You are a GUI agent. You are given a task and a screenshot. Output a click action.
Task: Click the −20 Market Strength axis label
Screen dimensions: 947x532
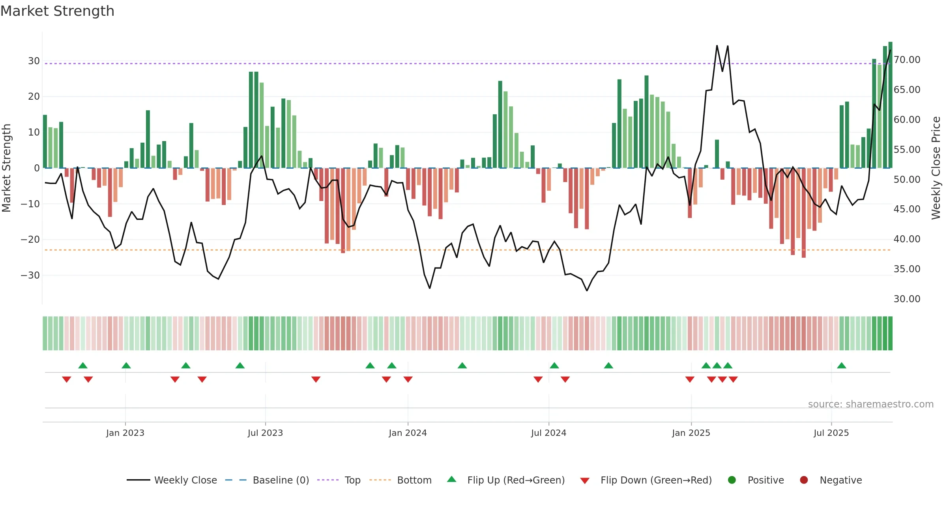pos(30,240)
